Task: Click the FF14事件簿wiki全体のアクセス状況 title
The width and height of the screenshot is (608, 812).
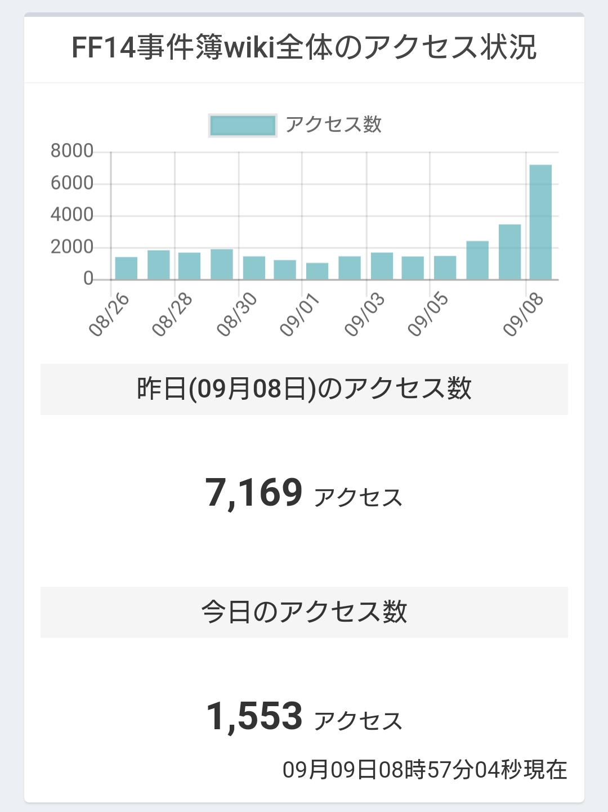Action: pyautogui.click(x=304, y=47)
